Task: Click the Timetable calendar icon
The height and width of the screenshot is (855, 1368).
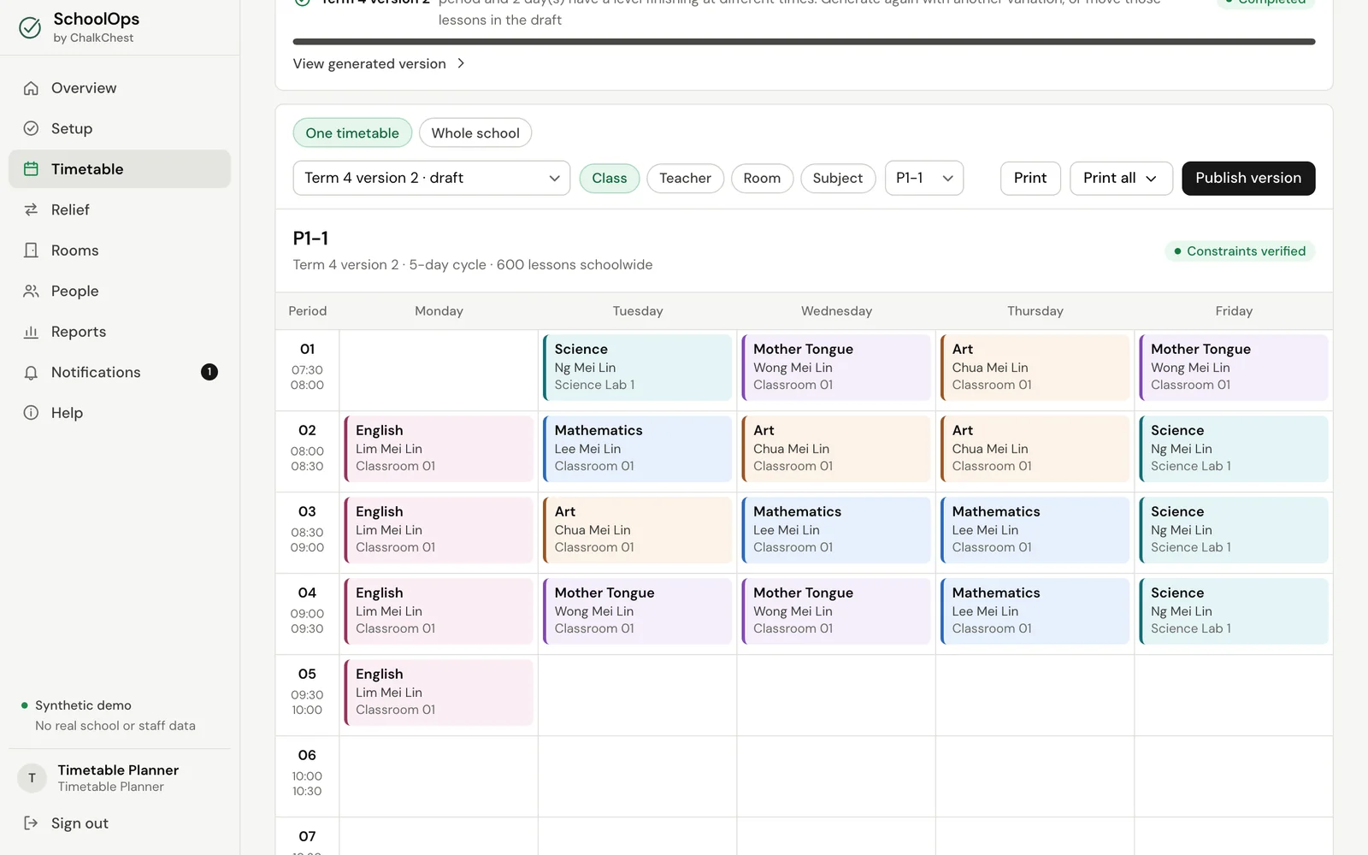Action: tap(31, 169)
